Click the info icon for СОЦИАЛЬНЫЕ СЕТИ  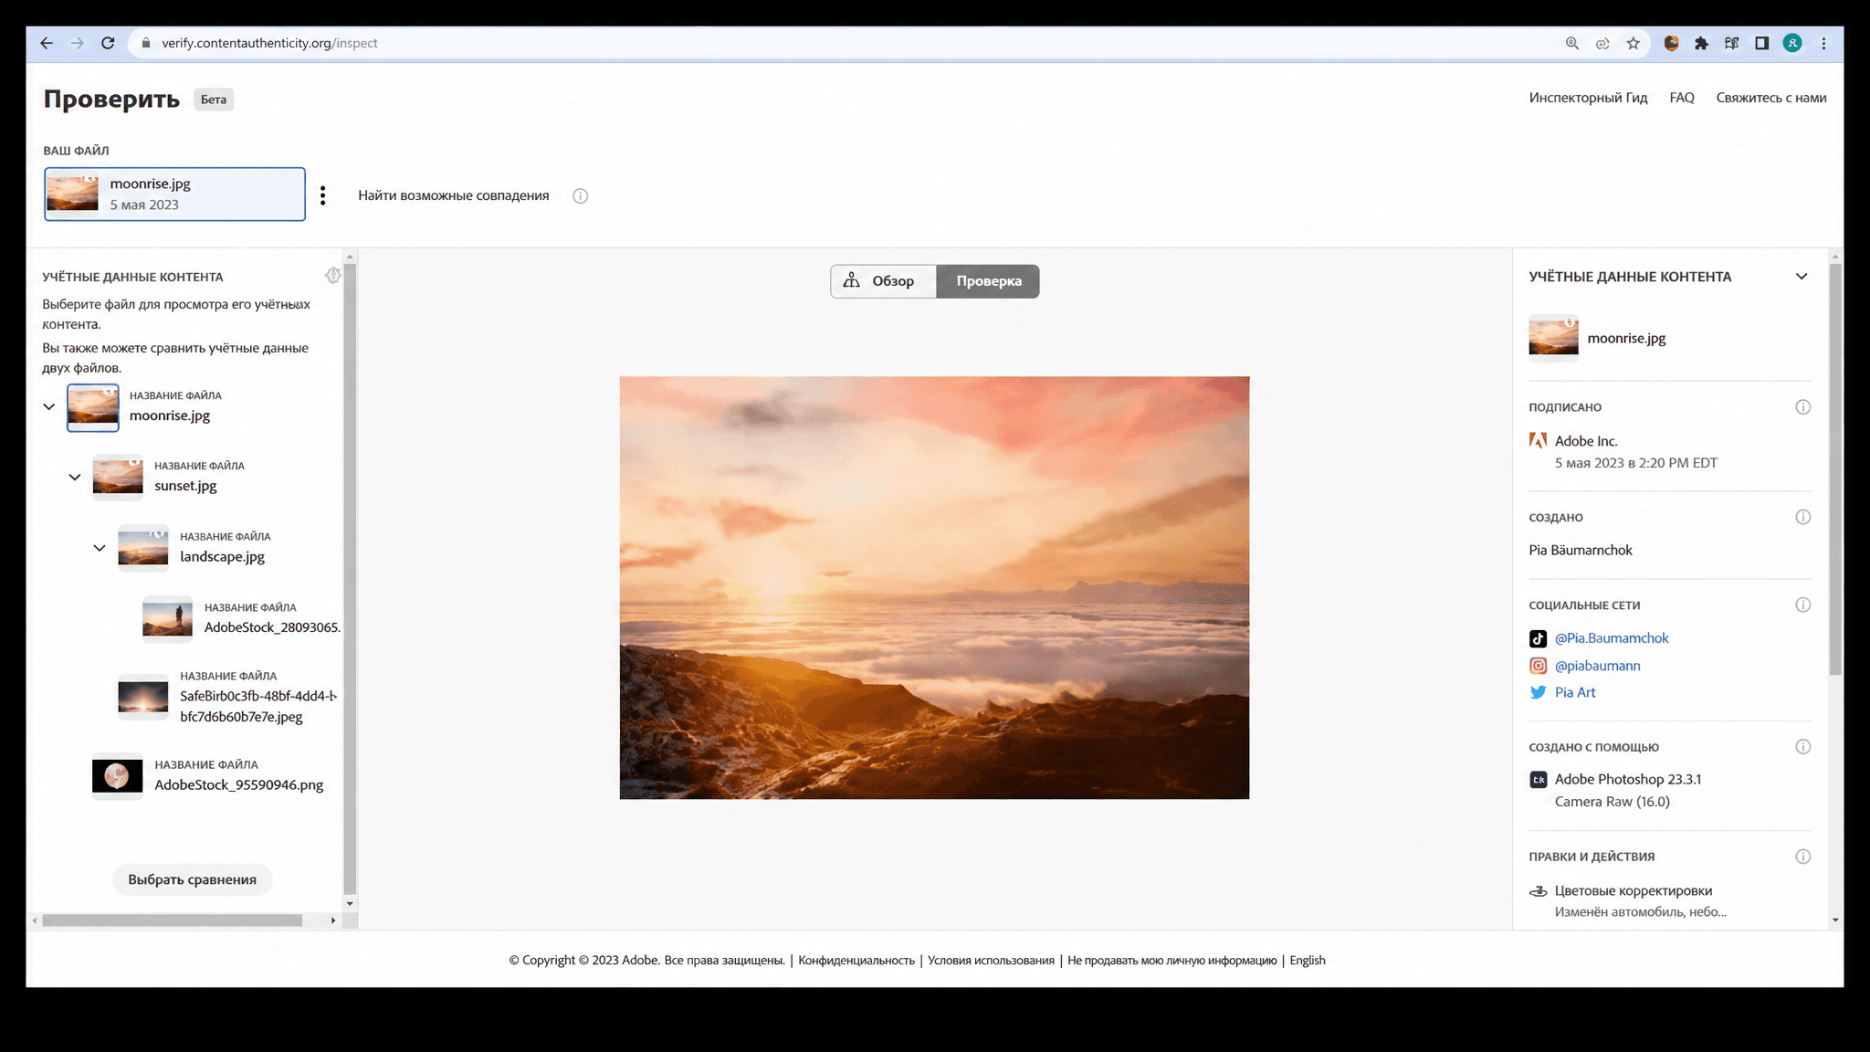(x=1802, y=605)
